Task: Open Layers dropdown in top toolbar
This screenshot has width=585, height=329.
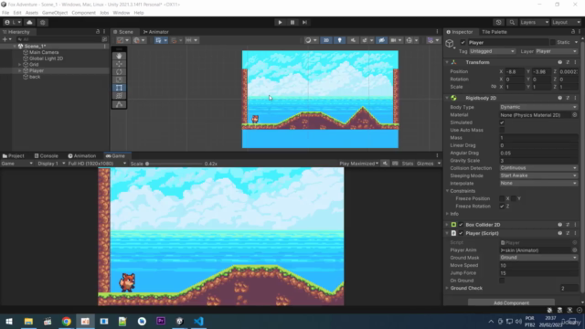Action: tap(534, 22)
